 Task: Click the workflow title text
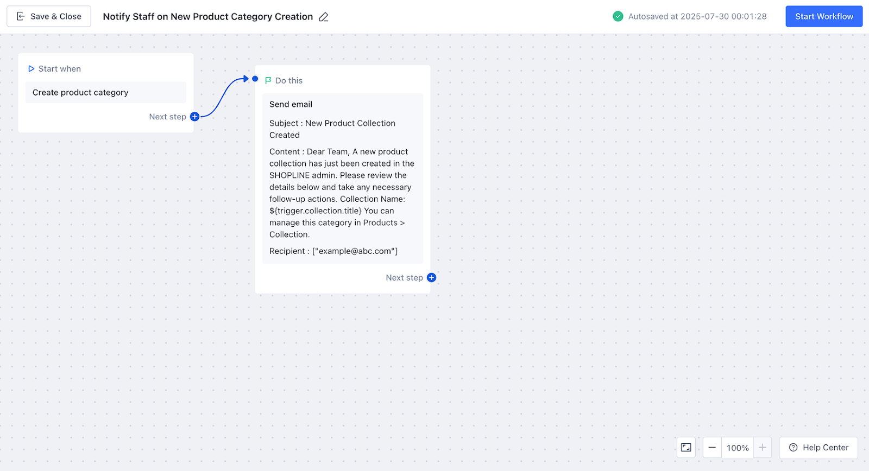click(x=207, y=17)
